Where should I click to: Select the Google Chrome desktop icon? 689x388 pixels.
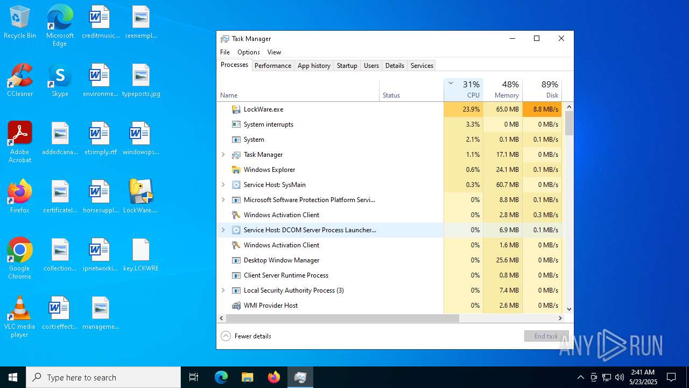tap(20, 259)
